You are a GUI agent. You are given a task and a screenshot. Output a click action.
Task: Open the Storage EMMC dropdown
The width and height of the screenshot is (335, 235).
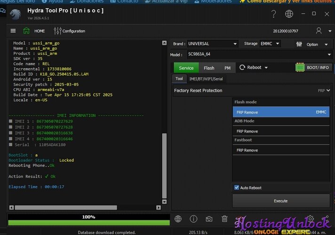pyautogui.click(x=271, y=44)
